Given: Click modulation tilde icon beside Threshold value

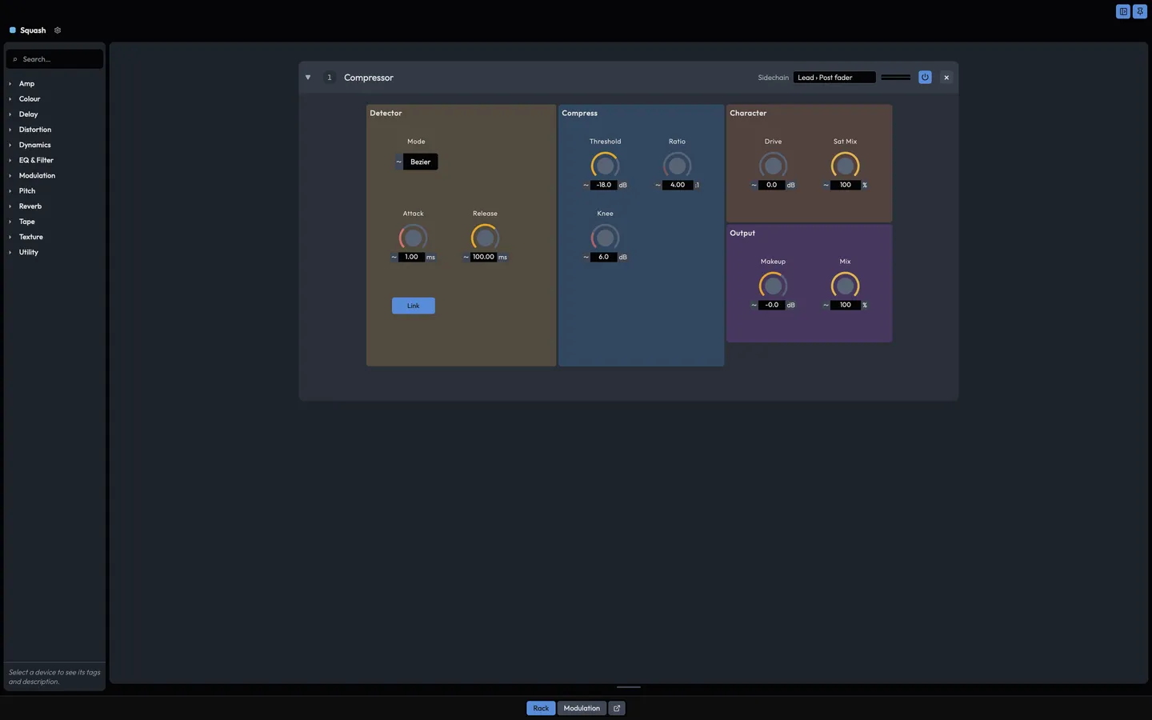Looking at the screenshot, I should click(586, 185).
